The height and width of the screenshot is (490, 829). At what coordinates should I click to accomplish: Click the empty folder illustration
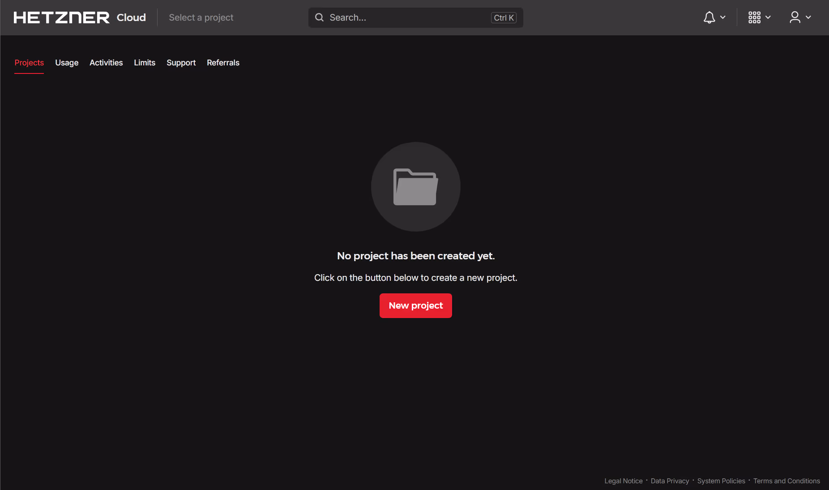[415, 187]
